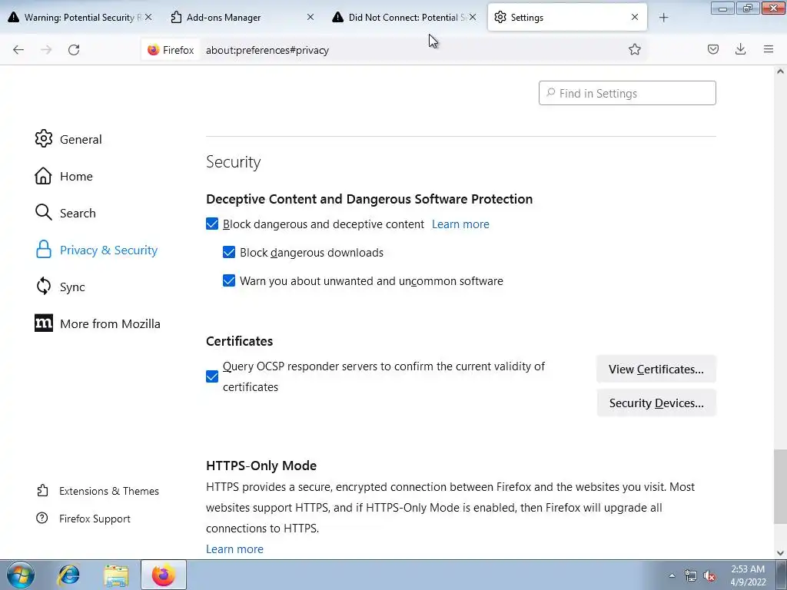Open More from Mozilla label

(x=110, y=323)
